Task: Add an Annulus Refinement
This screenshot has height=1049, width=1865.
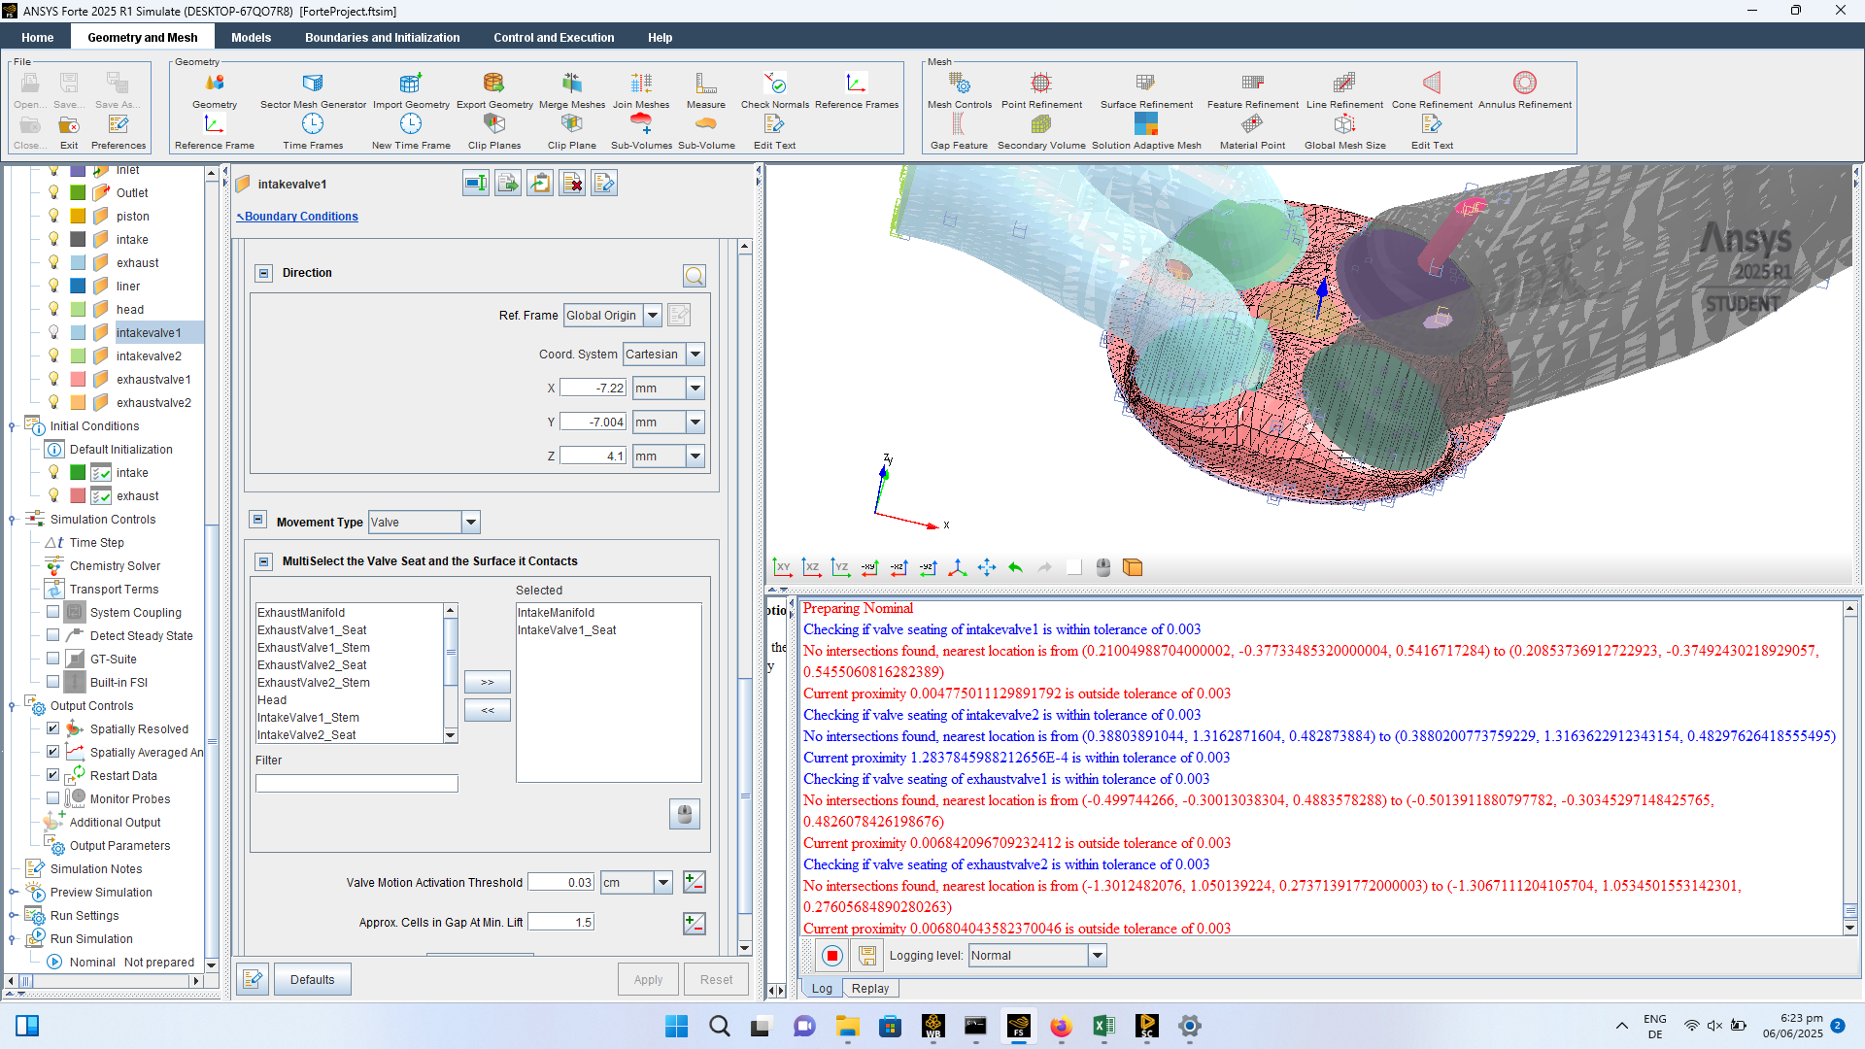Action: tap(1525, 89)
